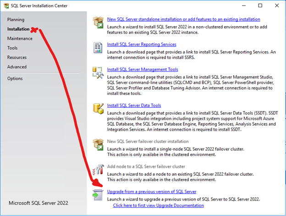
Task: Open Install SQL Server Management Tools link
Action: coord(143,69)
